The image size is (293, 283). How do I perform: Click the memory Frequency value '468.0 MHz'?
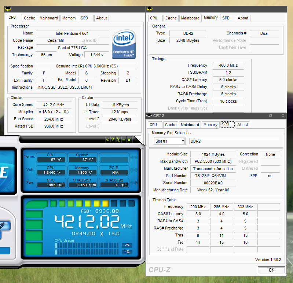(x=228, y=65)
